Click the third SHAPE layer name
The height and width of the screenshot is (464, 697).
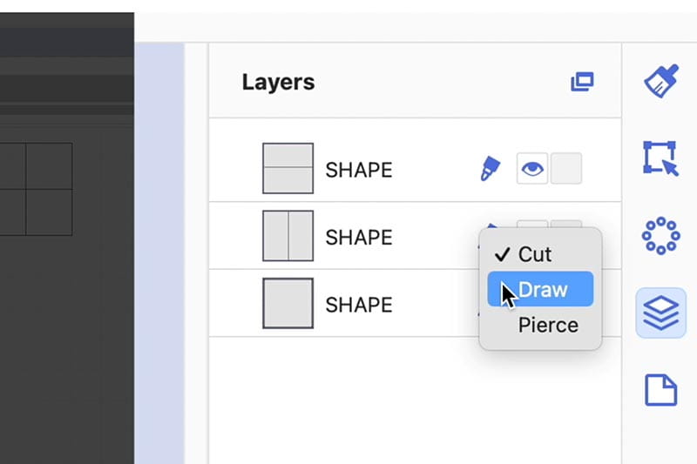358,306
